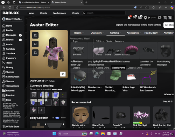
Task: Open a new browser tab
Action: pyautogui.click(x=86, y=2)
